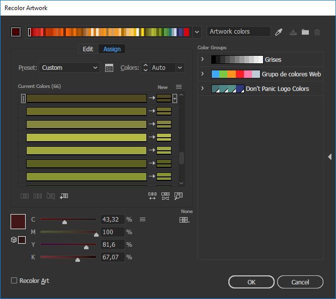
Task: Toggle the arrow of the first color row
Action: coord(152,98)
